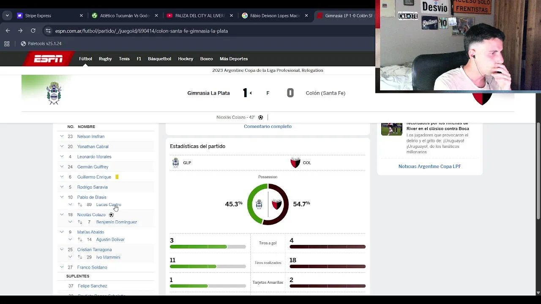Expand Nelson Insfran player row
The height and width of the screenshot is (304, 541).
coord(62,136)
